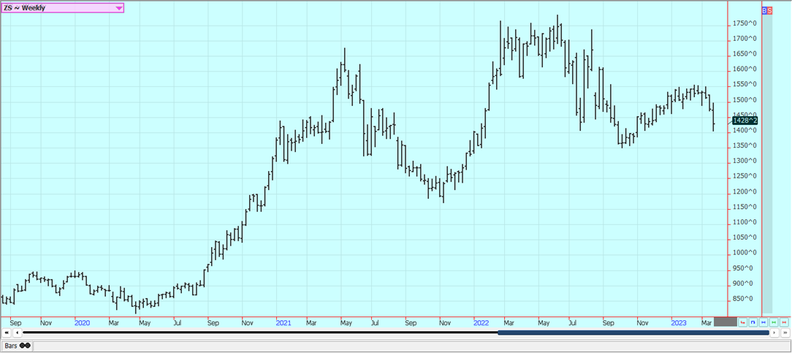
Task: Click the dark blue horizontal scrollbar thumb
Action: pyautogui.click(x=633, y=333)
